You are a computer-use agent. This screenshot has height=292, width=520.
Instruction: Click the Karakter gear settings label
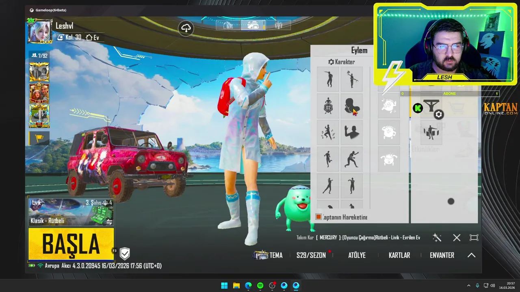click(x=341, y=62)
